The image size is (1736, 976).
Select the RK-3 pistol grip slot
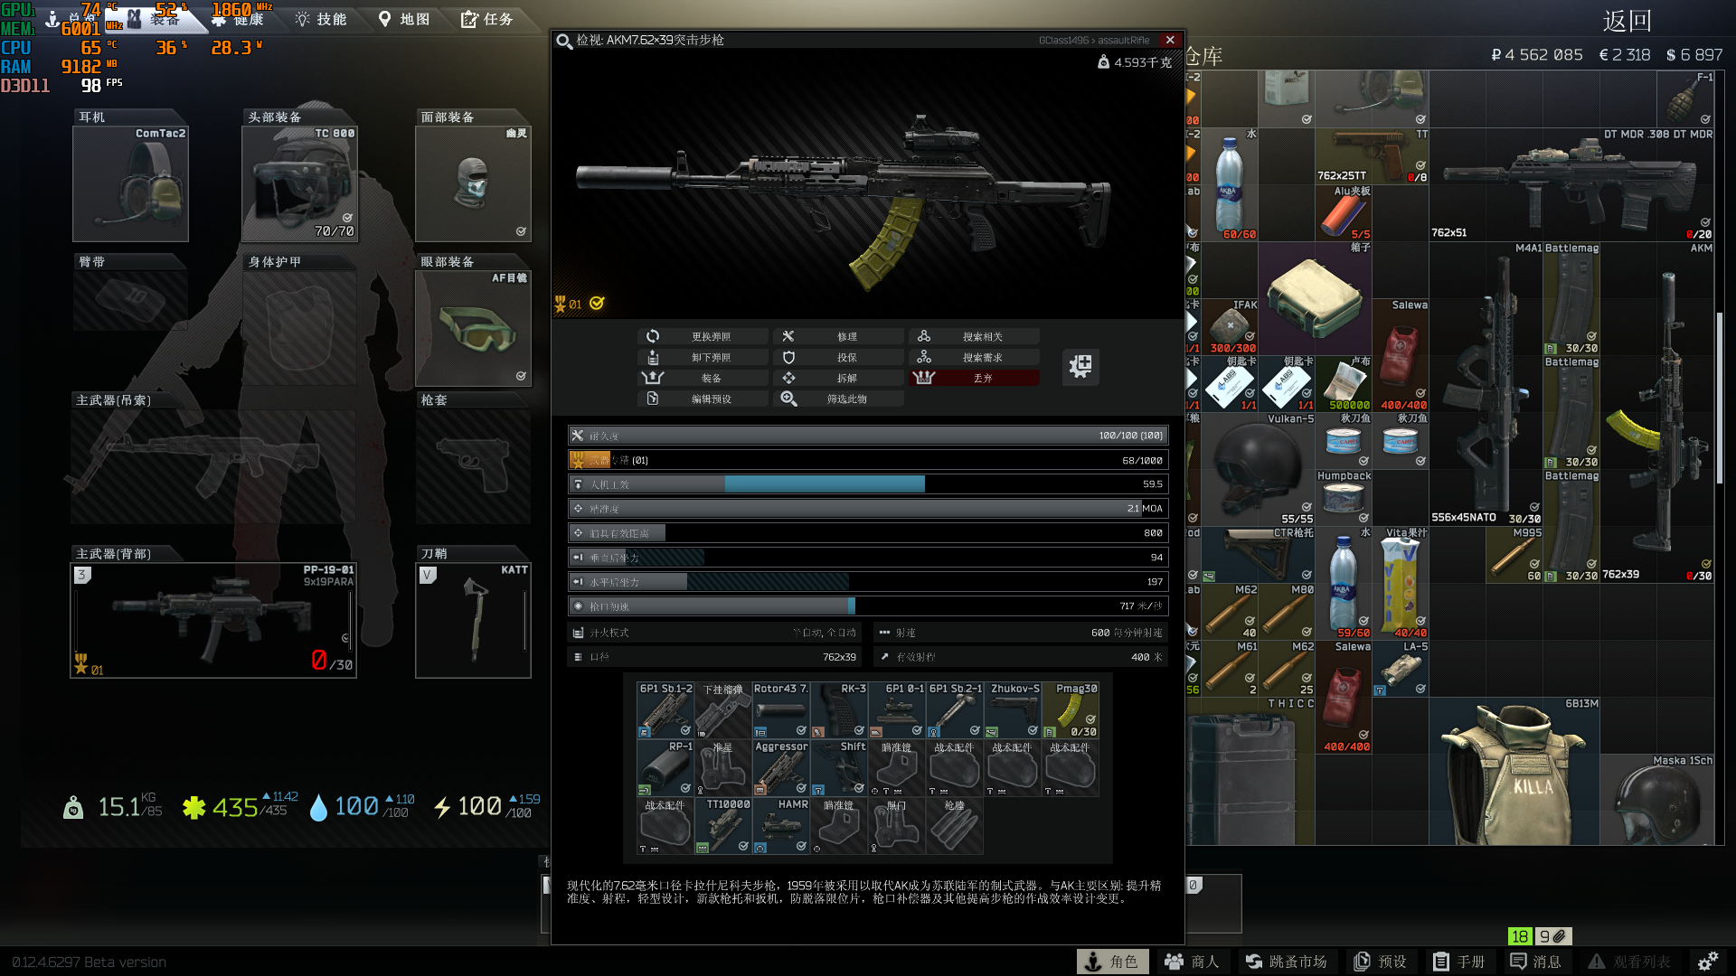(839, 710)
